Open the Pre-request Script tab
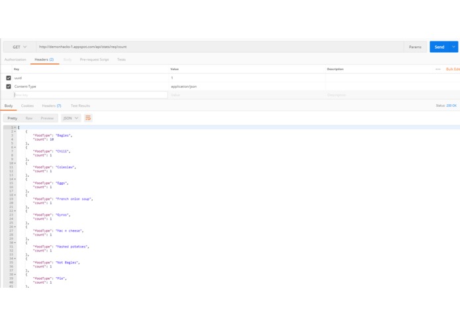Viewport: 460px width, 326px height. 94,59
